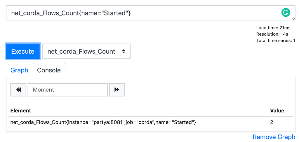This screenshot has width=299, height=142.
Task: Click the result value 2
Action: [x=272, y=122]
